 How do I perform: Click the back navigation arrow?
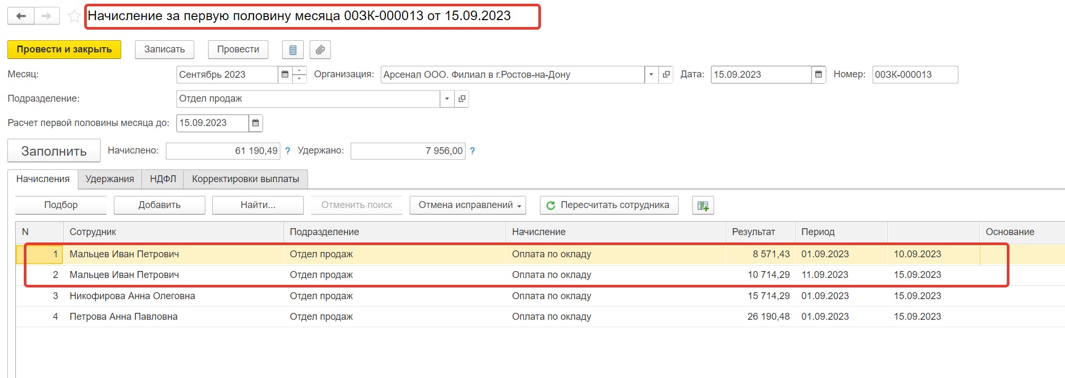tap(21, 16)
